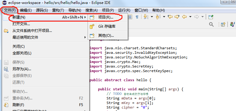Click the NoSuchAlgorithmException import line
This screenshot has width=236, height=111.
pyautogui.click(x=139, y=57)
